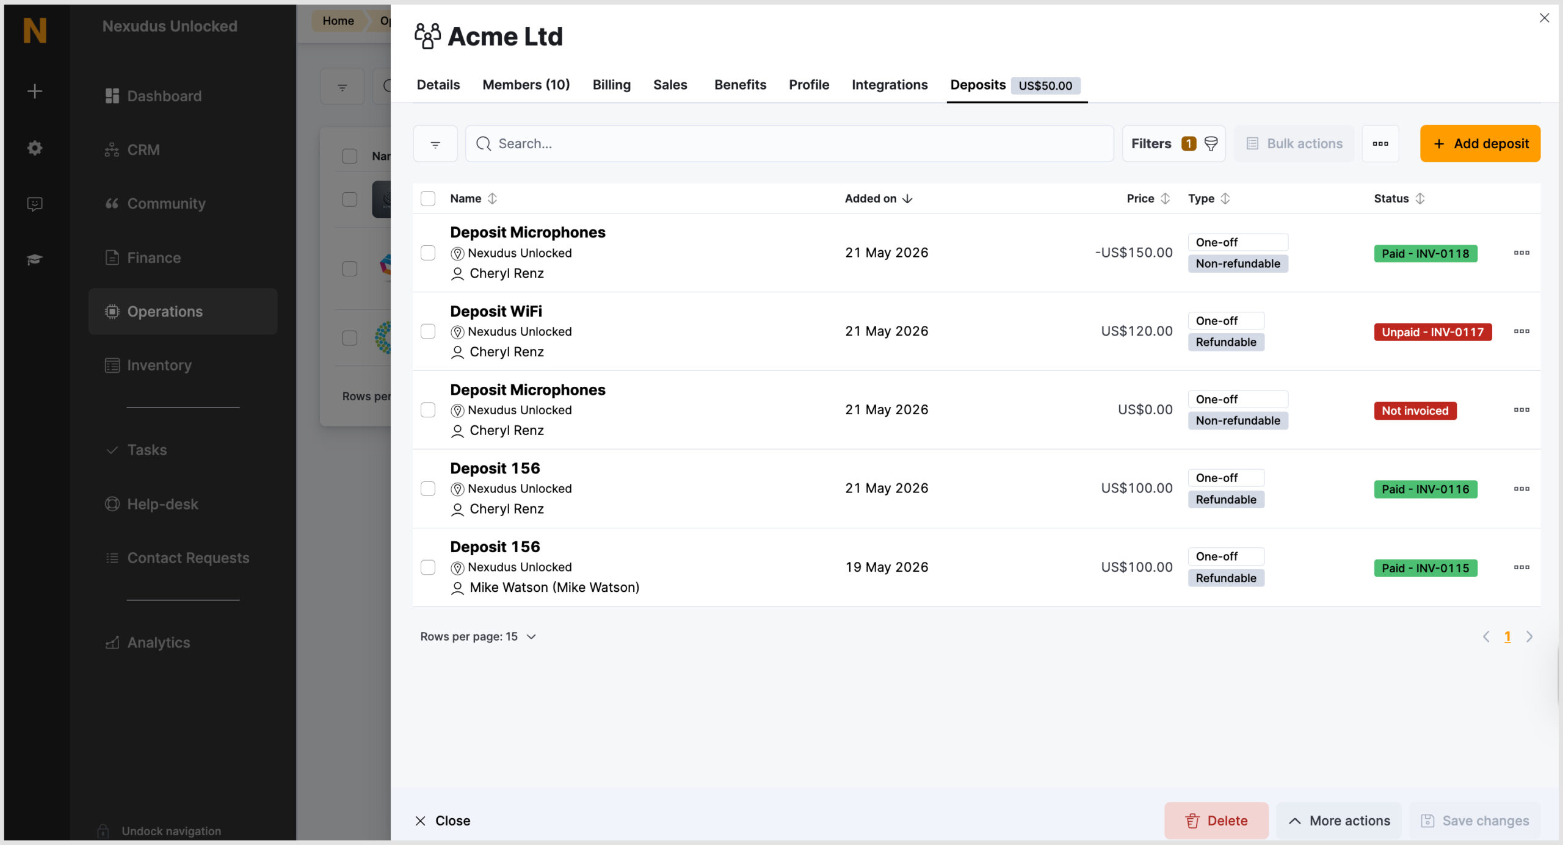Open the chat feedback icon in left rail
1563x845 pixels.
(x=35, y=204)
